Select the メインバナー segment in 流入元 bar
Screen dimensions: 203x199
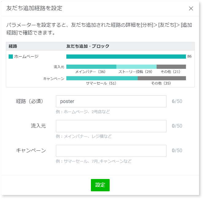pos(91,67)
